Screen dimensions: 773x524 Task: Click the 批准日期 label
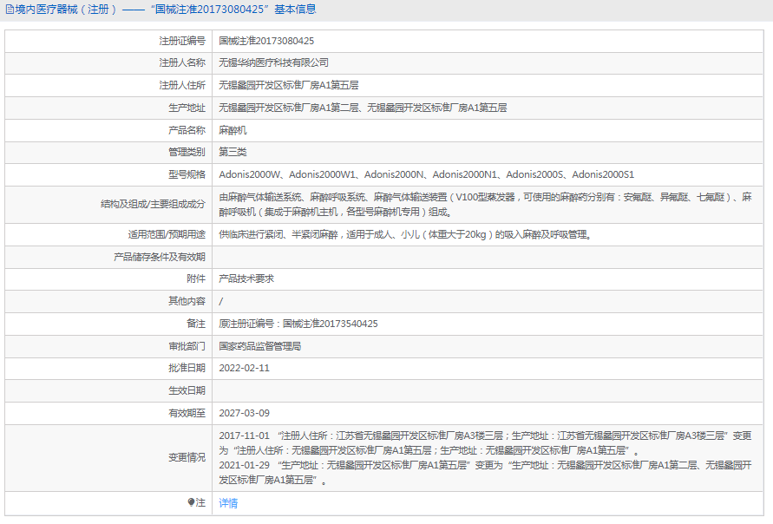(187, 368)
